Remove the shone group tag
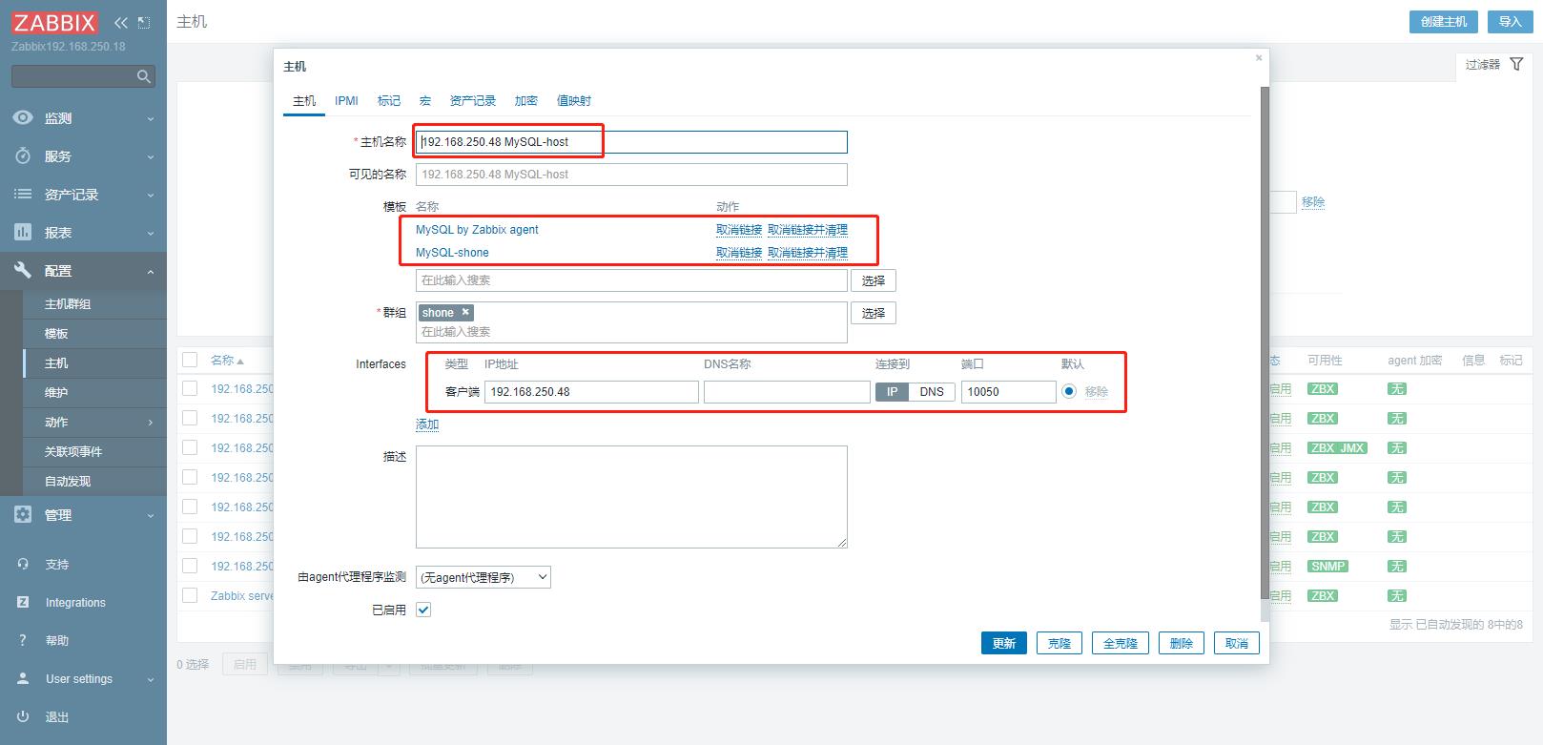1543x745 pixels. 465,312
